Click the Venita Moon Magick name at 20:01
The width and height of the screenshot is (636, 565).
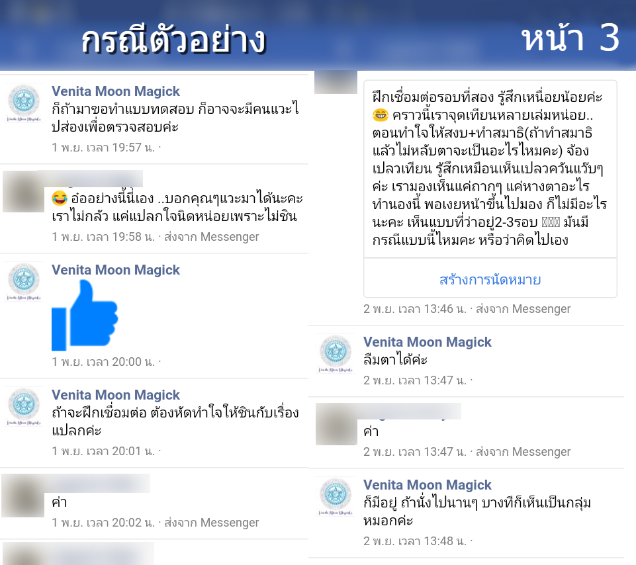(x=116, y=395)
